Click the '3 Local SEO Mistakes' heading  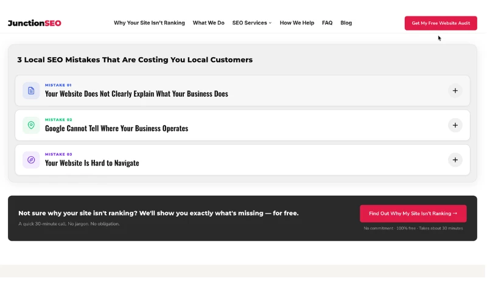coord(135,60)
